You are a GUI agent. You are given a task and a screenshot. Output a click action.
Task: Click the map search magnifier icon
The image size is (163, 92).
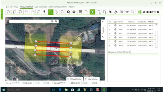coord(56,21)
